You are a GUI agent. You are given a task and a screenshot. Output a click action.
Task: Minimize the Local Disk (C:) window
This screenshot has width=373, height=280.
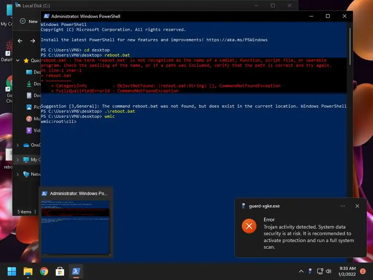tap(256, 5)
